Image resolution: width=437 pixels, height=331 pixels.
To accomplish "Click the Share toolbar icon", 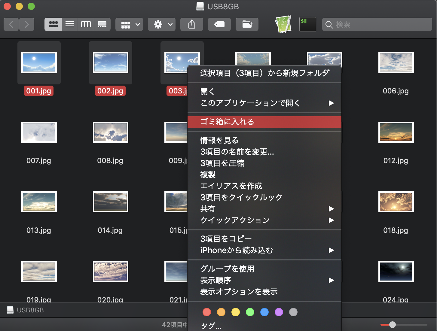I will pyautogui.click(x=192, y=24).
